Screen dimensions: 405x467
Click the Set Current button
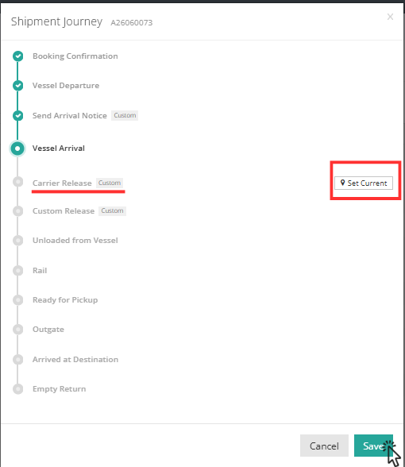pos(364,183)
